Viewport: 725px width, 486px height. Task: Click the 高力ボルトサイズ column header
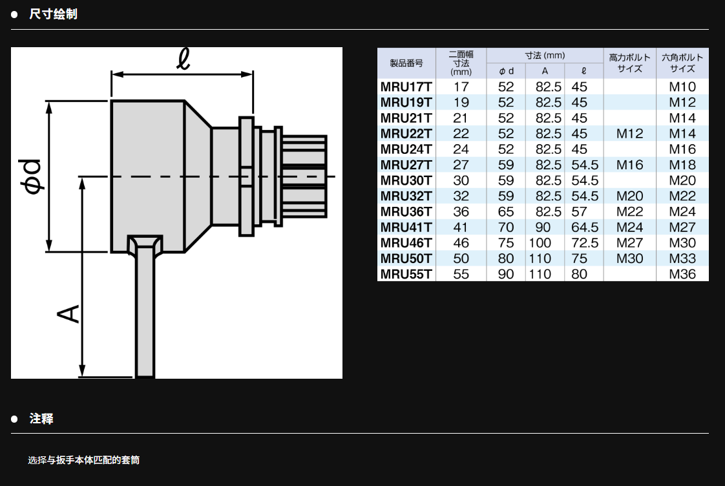(x=629, y=63)
